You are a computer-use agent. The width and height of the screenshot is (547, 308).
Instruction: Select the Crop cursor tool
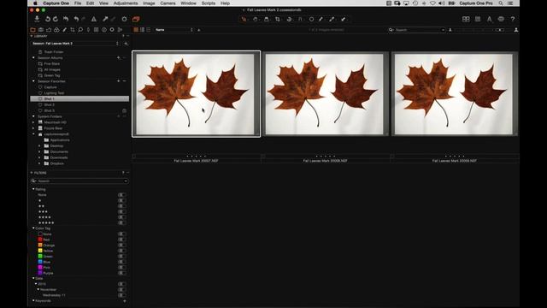[x=278, y=19]
